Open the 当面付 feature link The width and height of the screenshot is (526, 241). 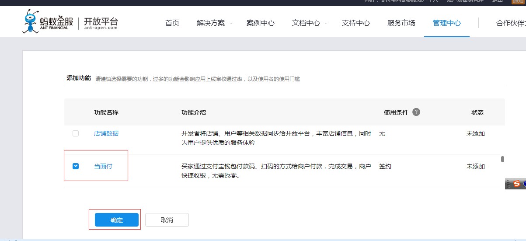[103, 166]
